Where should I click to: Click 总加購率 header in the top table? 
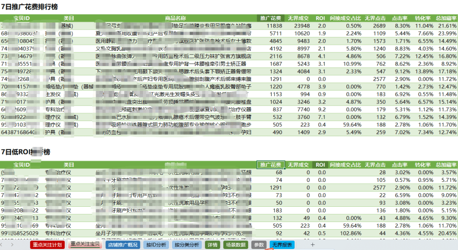click(446, 18)
